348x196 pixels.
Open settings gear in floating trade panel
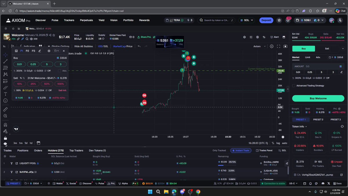click(x=49, y=51)
